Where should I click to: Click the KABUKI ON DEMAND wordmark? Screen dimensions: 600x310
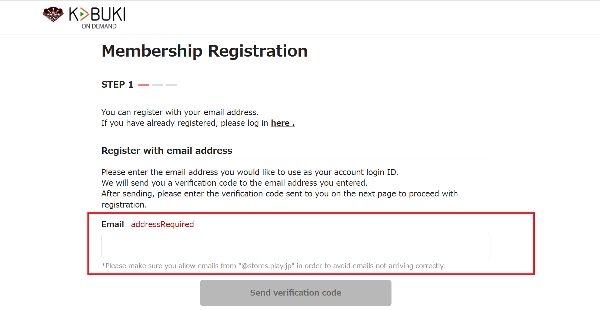[97, 18]
